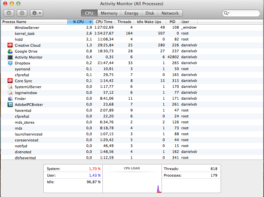This screenshot has height=197, width=264.
Task: Select the cfprefsd row with PID 24
Action: (x=132, y=116)
